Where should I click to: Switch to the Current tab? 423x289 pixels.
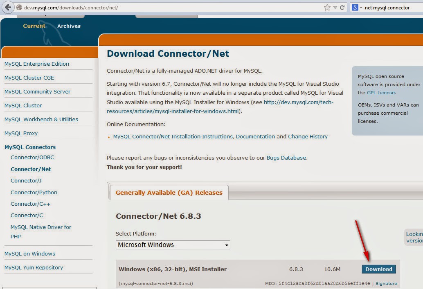coord(34,26)
